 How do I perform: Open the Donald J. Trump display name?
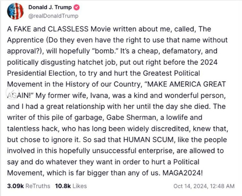click(x=50, y=7)
